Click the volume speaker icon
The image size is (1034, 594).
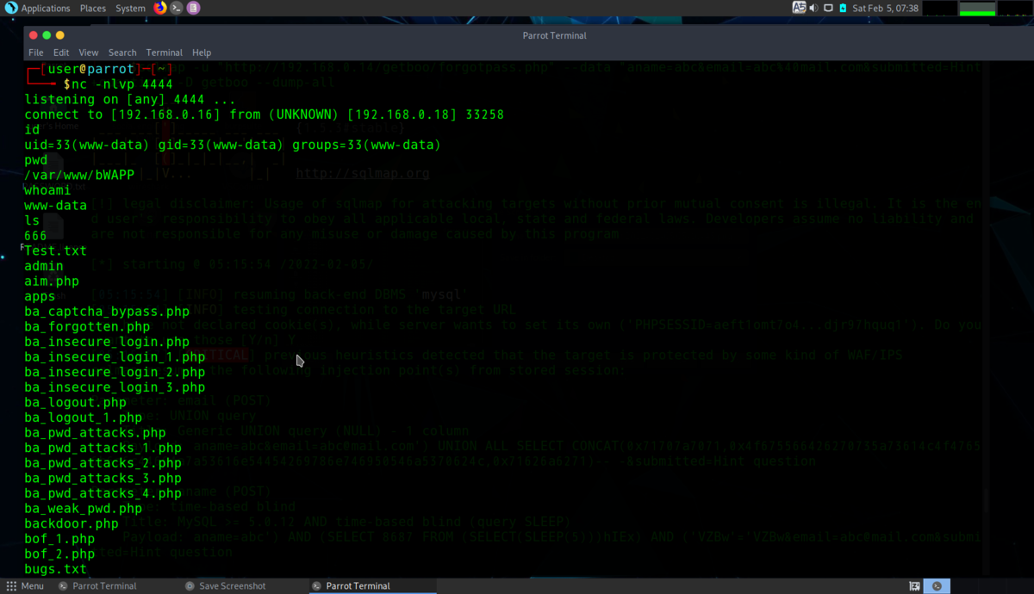tap(814, 8)
